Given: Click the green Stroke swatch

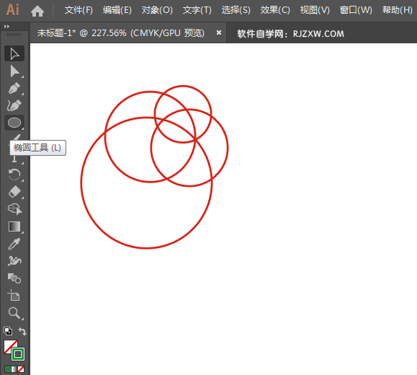Looking at the screenshot, I should pyautogui.click(x=18, y=354).
